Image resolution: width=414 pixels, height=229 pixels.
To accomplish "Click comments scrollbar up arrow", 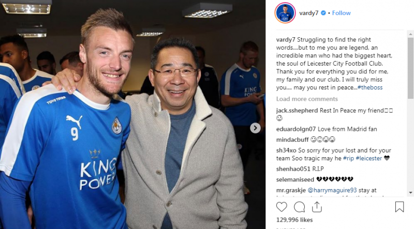I will [410, 34].
